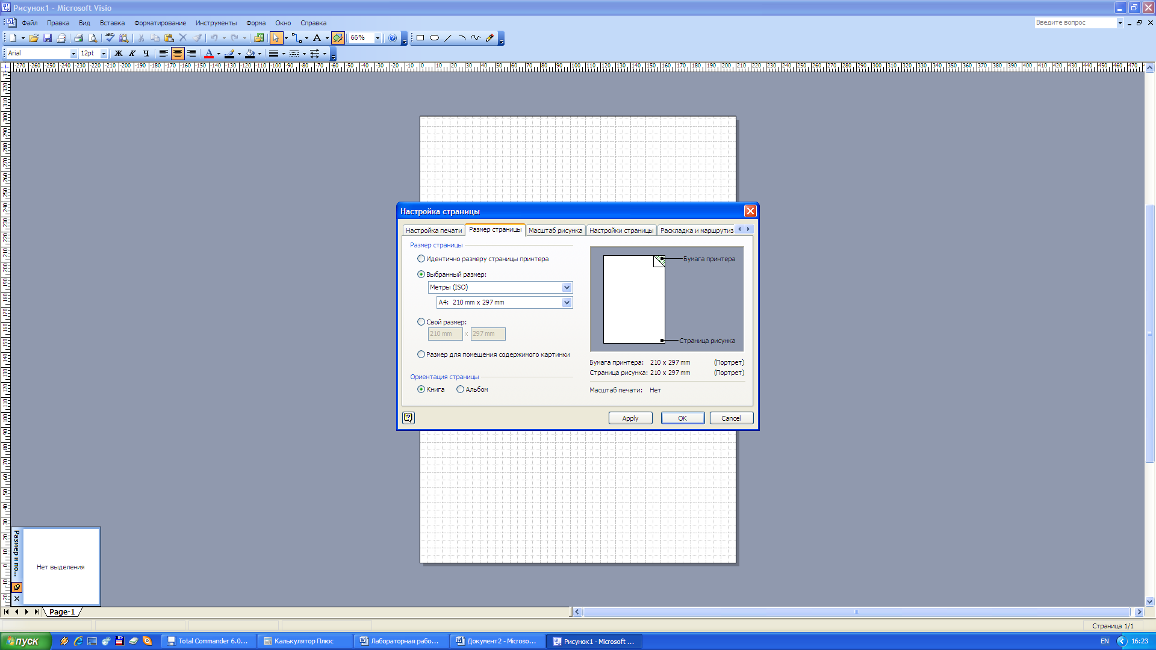Set orientation to 'Альбом'

pos(460,389)
